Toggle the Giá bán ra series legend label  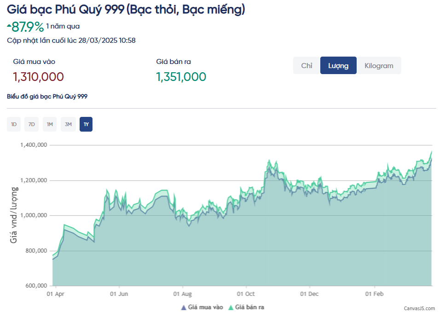coord(249,307)
